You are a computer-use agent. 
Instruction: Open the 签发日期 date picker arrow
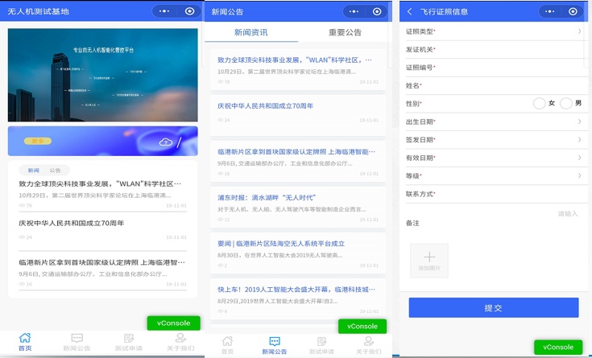click(580, 139)
